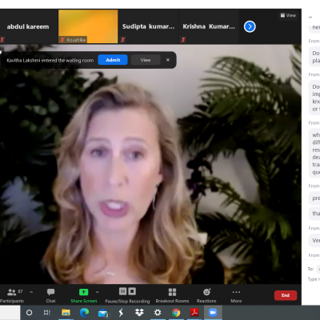Image resolution: width=320 pixels, height=320 pixels.
Task: Pause the recording
Action: [122, 291]
